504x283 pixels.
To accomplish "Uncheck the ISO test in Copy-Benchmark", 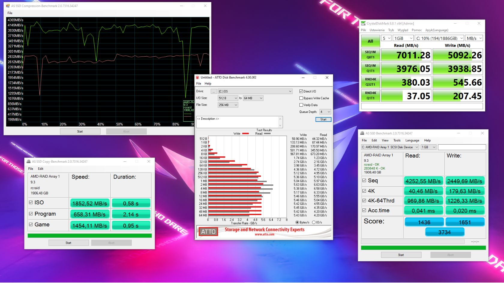I will (x=31, y=202).
